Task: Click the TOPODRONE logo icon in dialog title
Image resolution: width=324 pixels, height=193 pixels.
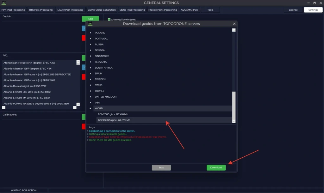Action: (x=90, y=24)
